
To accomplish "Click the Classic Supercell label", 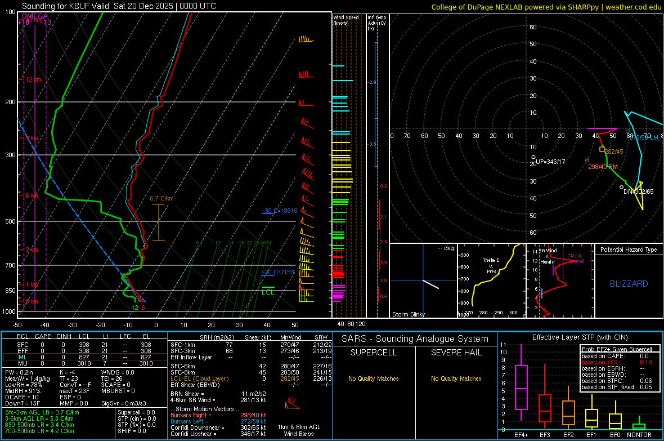I will (575, 259).
